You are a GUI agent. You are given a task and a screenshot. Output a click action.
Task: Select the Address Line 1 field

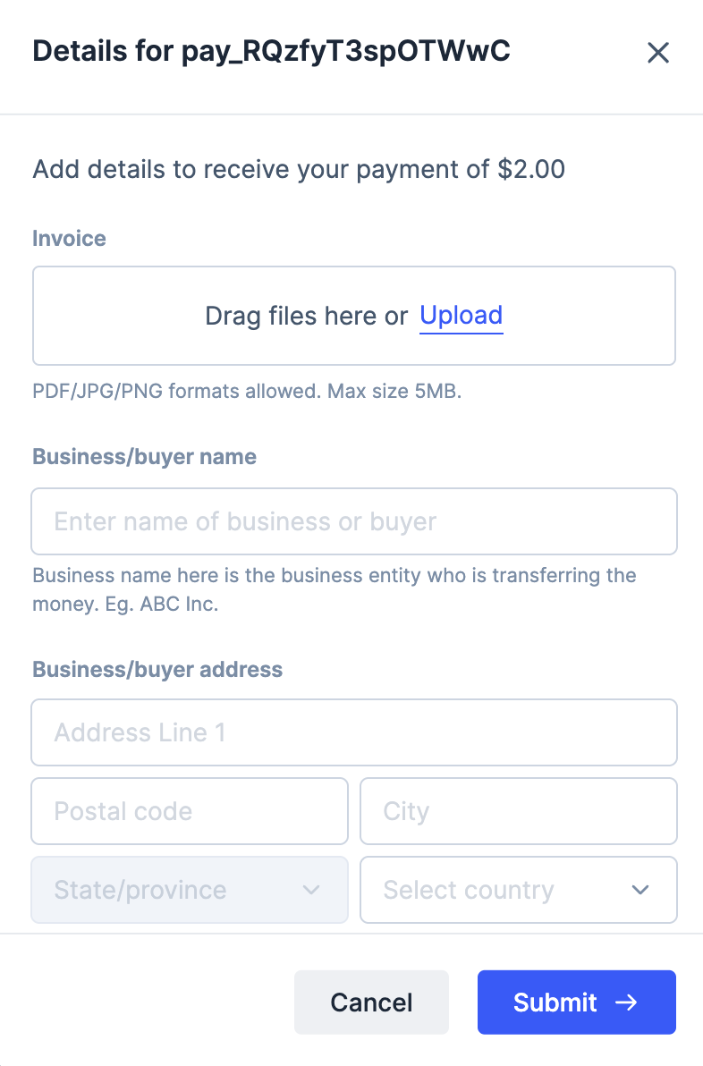354,732
